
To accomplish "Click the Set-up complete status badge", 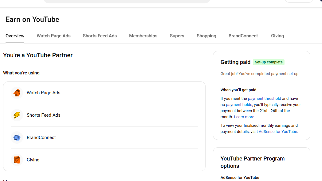I will [269, 62].
